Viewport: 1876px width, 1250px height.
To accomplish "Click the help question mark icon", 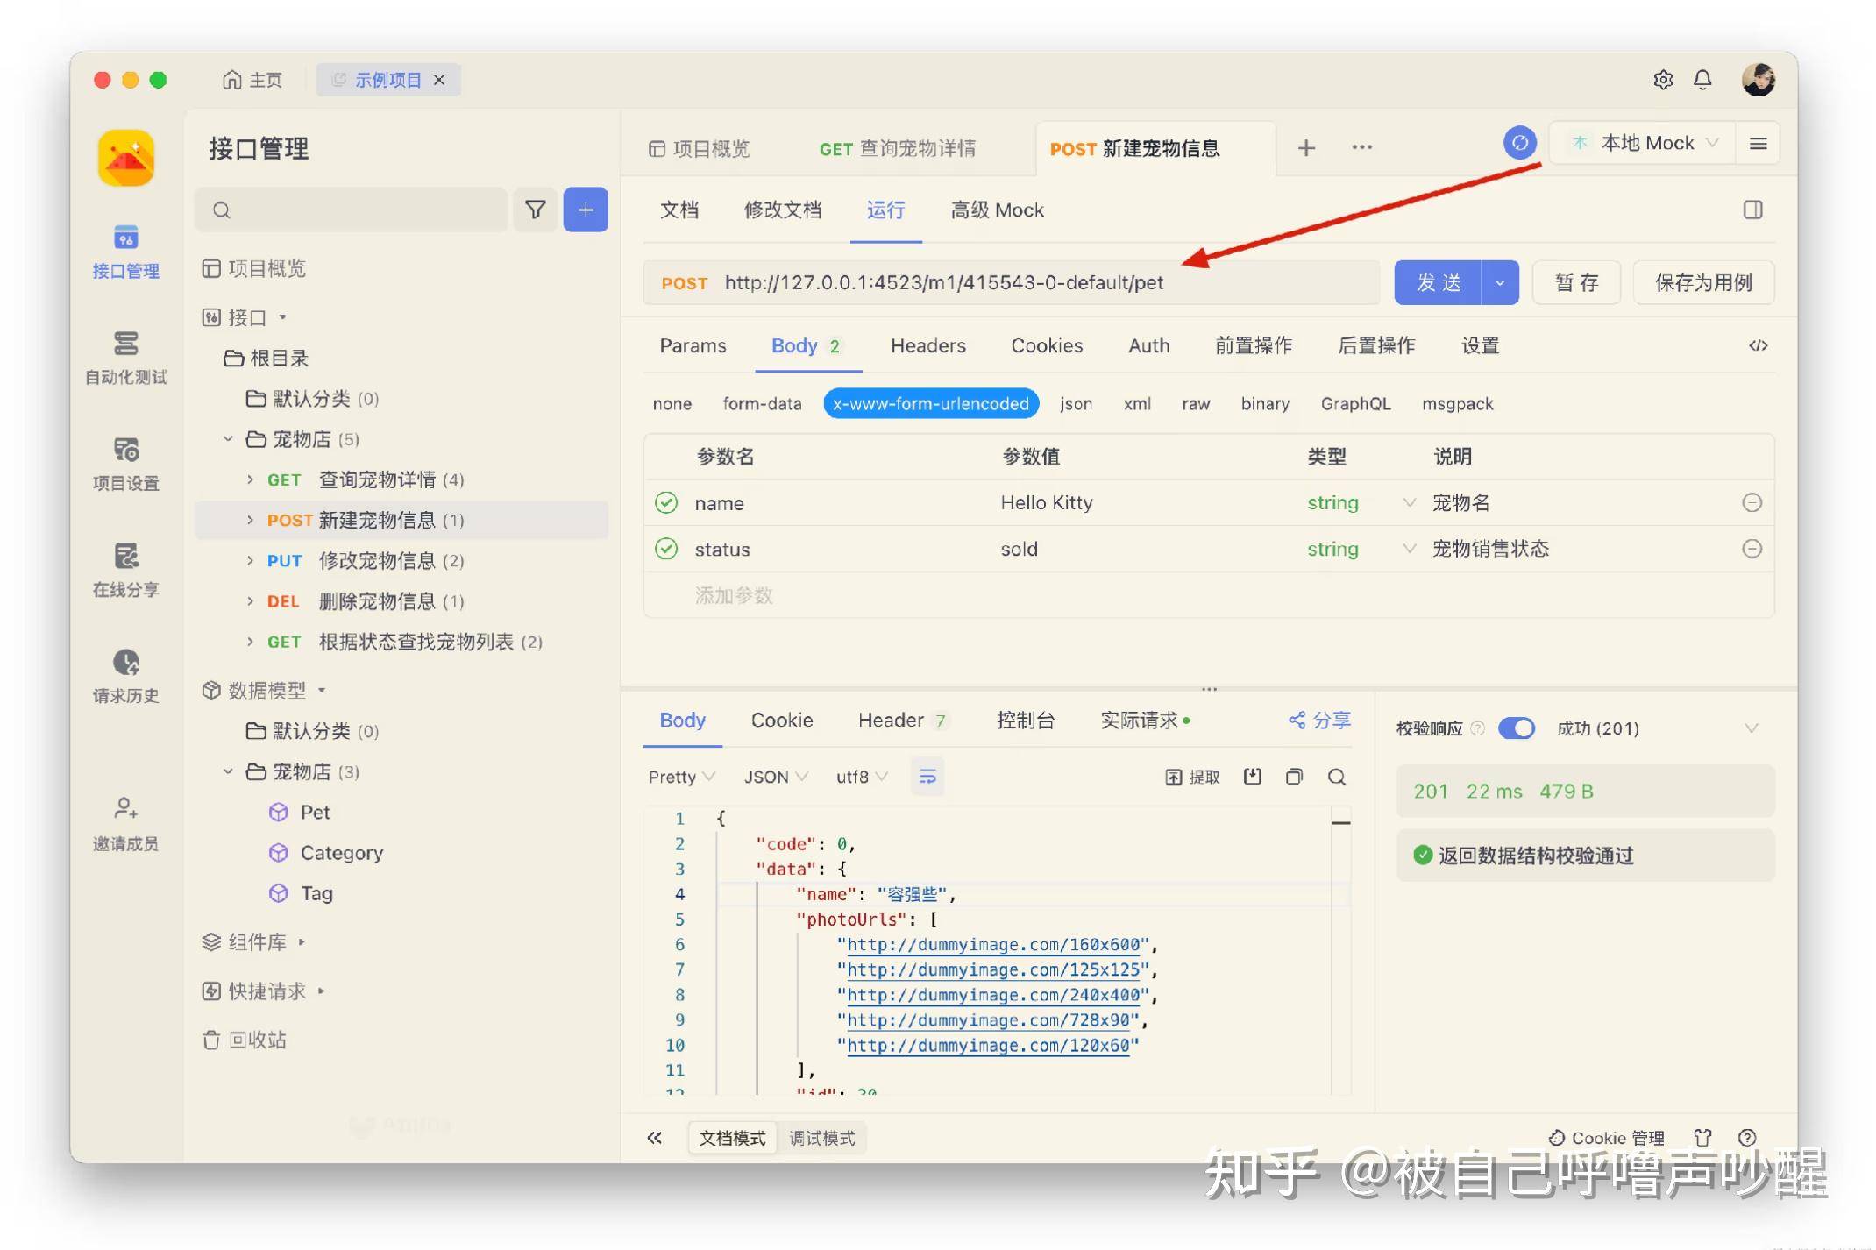I will tap(1747, 1138).
